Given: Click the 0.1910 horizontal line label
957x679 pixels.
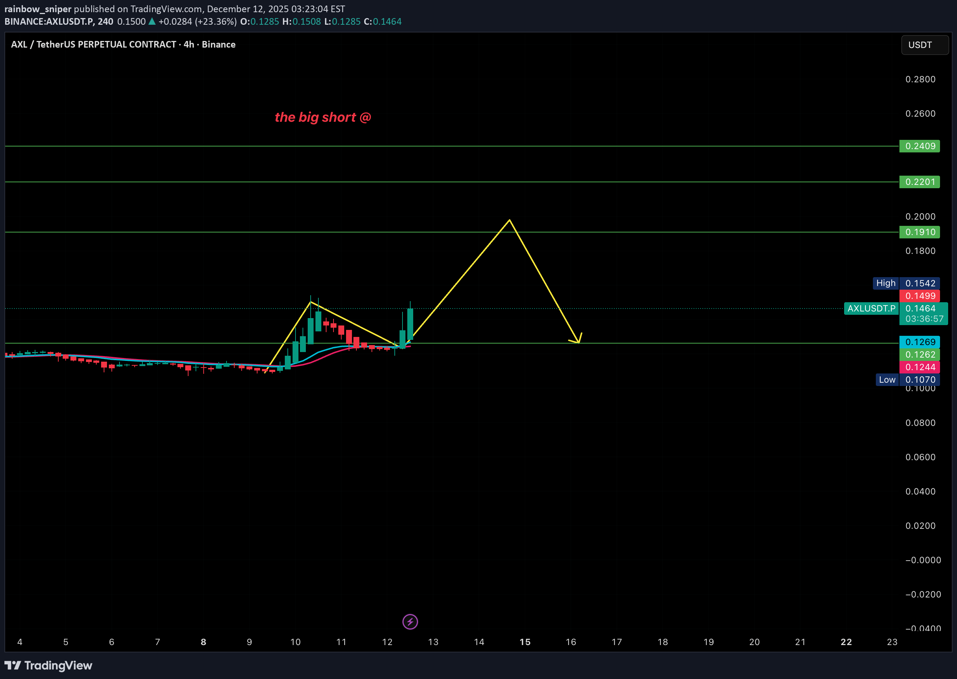Looking at the screenshot, I should click(x=919, y=232).
